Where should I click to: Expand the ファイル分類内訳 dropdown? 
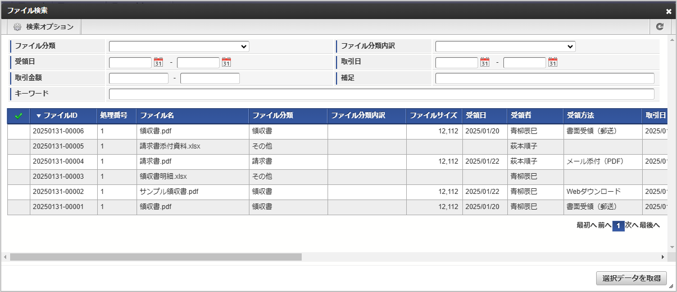point(505,47)
